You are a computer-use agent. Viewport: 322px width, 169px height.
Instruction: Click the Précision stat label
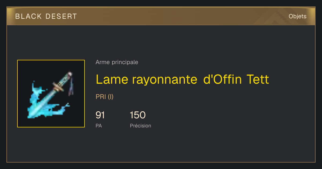click(141, 126)
